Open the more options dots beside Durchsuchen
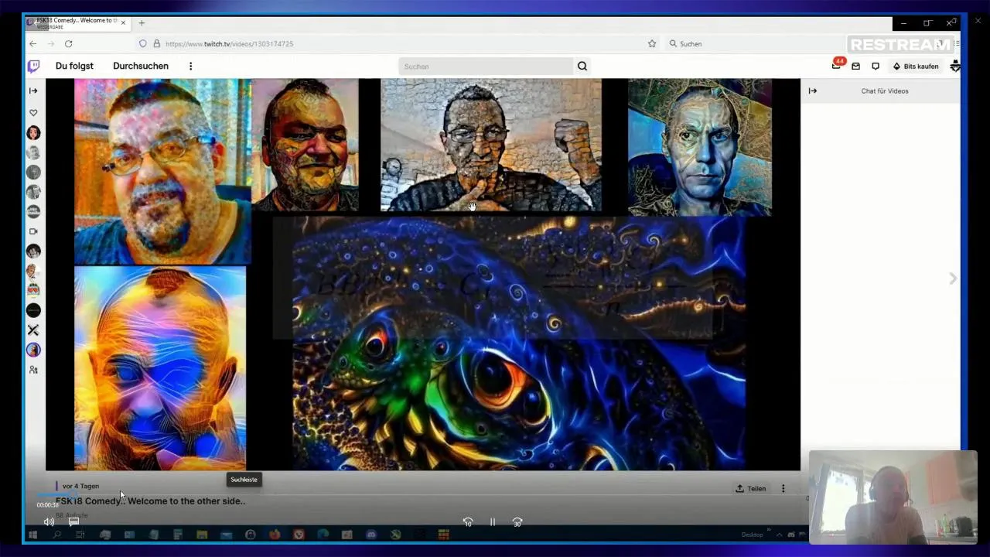Viewport: 990px width, 557px height. [x=190, y=66]
